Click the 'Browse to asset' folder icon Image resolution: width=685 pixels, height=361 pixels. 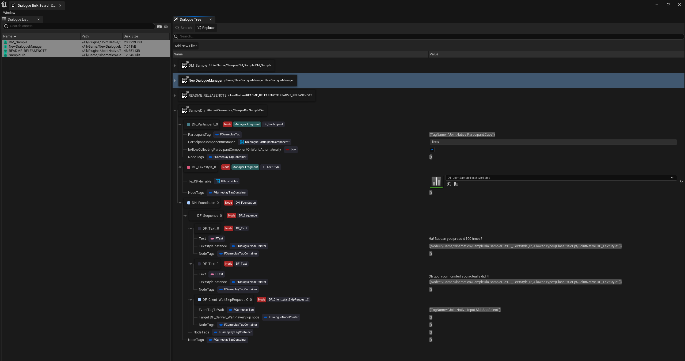[456, 184]
